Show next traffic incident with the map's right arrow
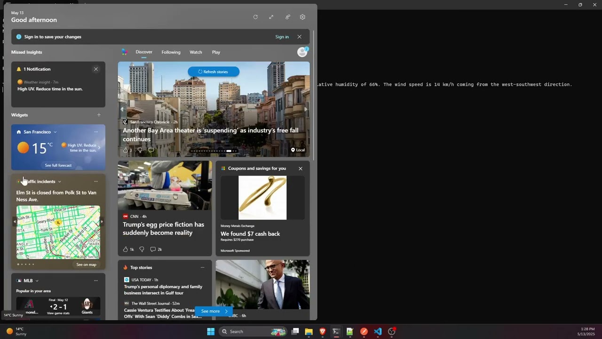Image resolution: width=602 pixels, height=339 pixels. click(102, 221)
